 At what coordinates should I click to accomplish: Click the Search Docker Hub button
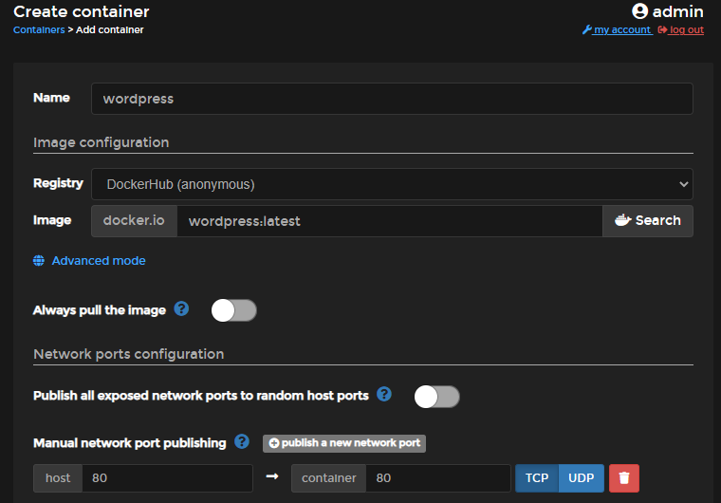(x=647, y=221)
